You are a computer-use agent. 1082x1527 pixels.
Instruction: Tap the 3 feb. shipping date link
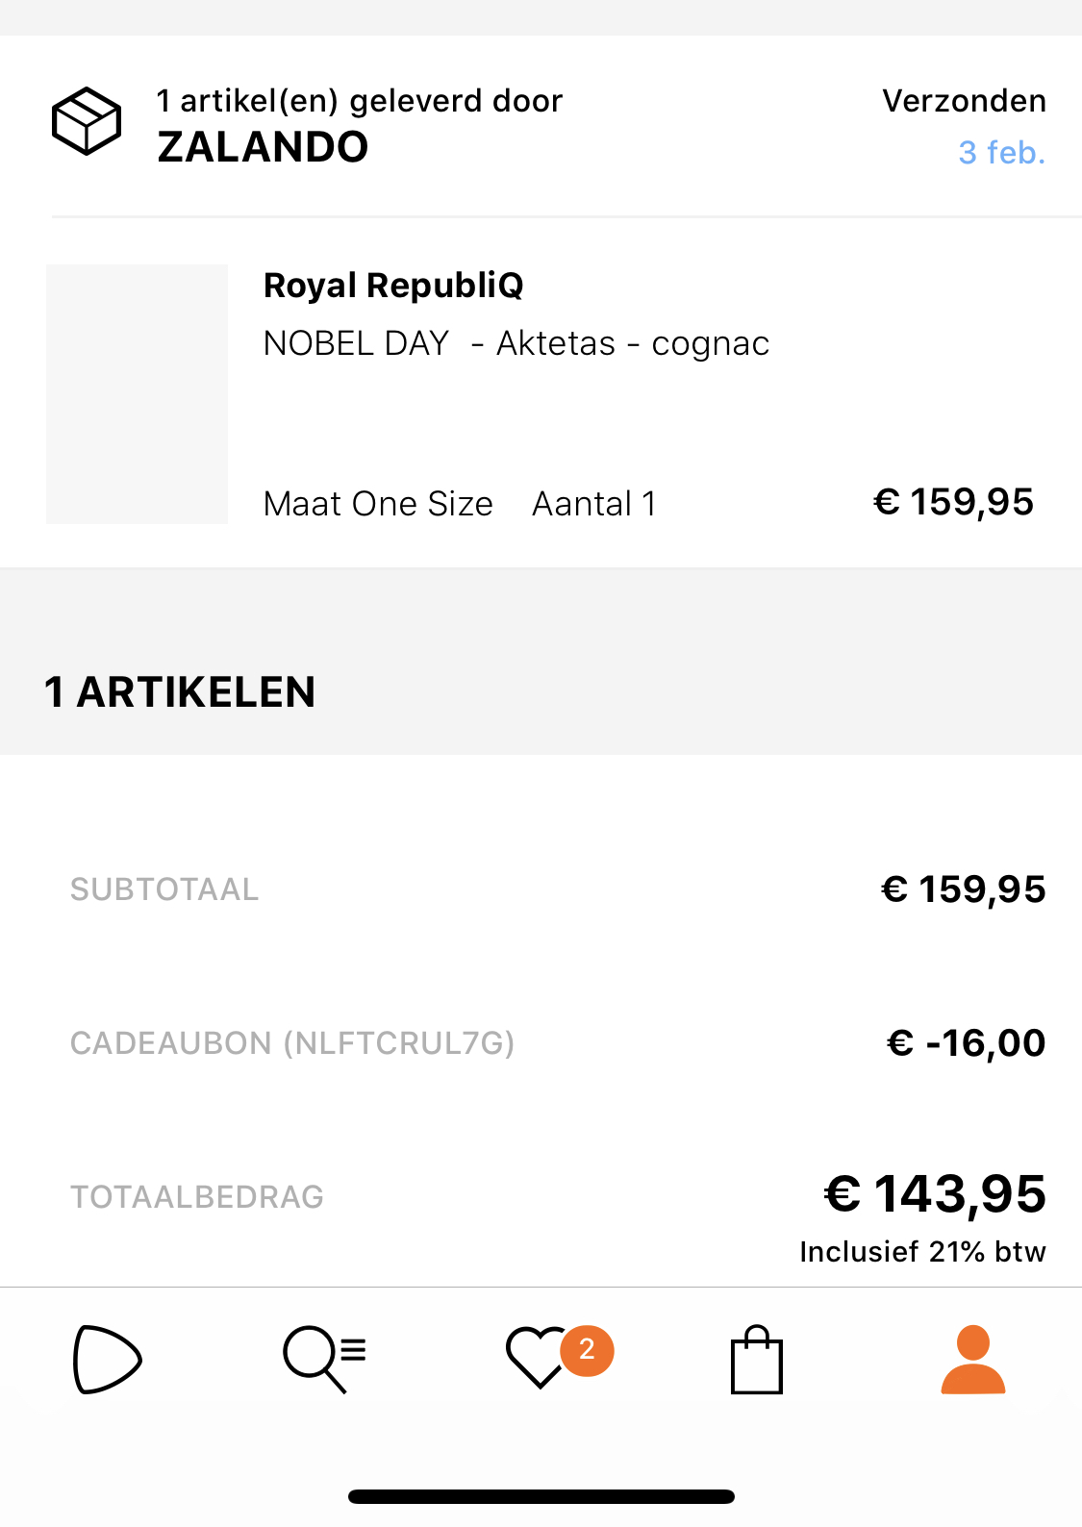tap(1001, 152)
